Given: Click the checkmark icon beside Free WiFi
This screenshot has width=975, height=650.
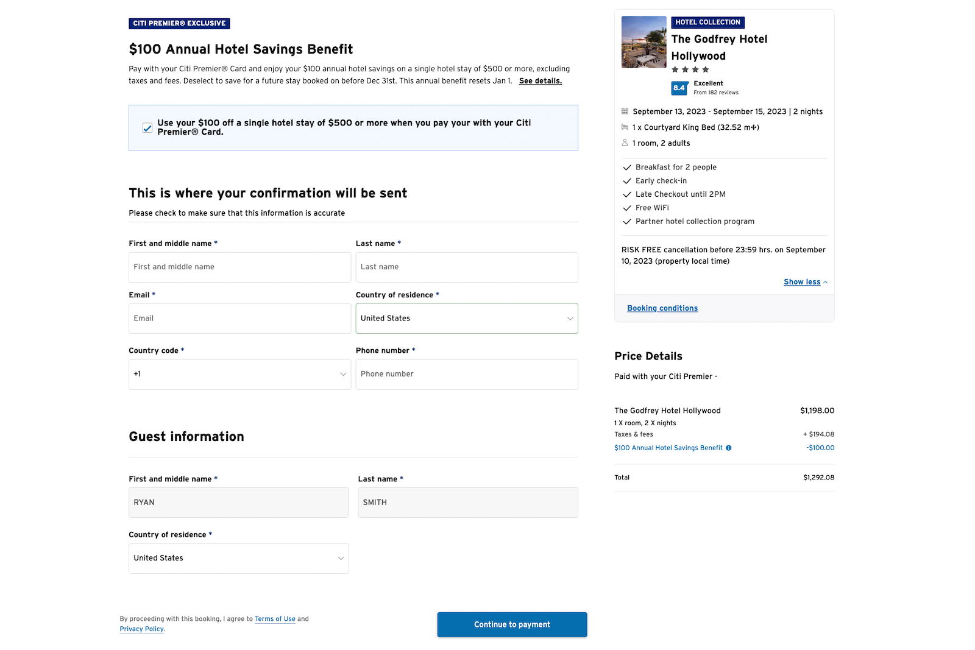Looking at the screenshot, I should [627, 208].
